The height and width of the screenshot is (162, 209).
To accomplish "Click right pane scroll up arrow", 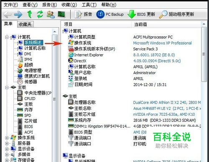I will point(204,24).
